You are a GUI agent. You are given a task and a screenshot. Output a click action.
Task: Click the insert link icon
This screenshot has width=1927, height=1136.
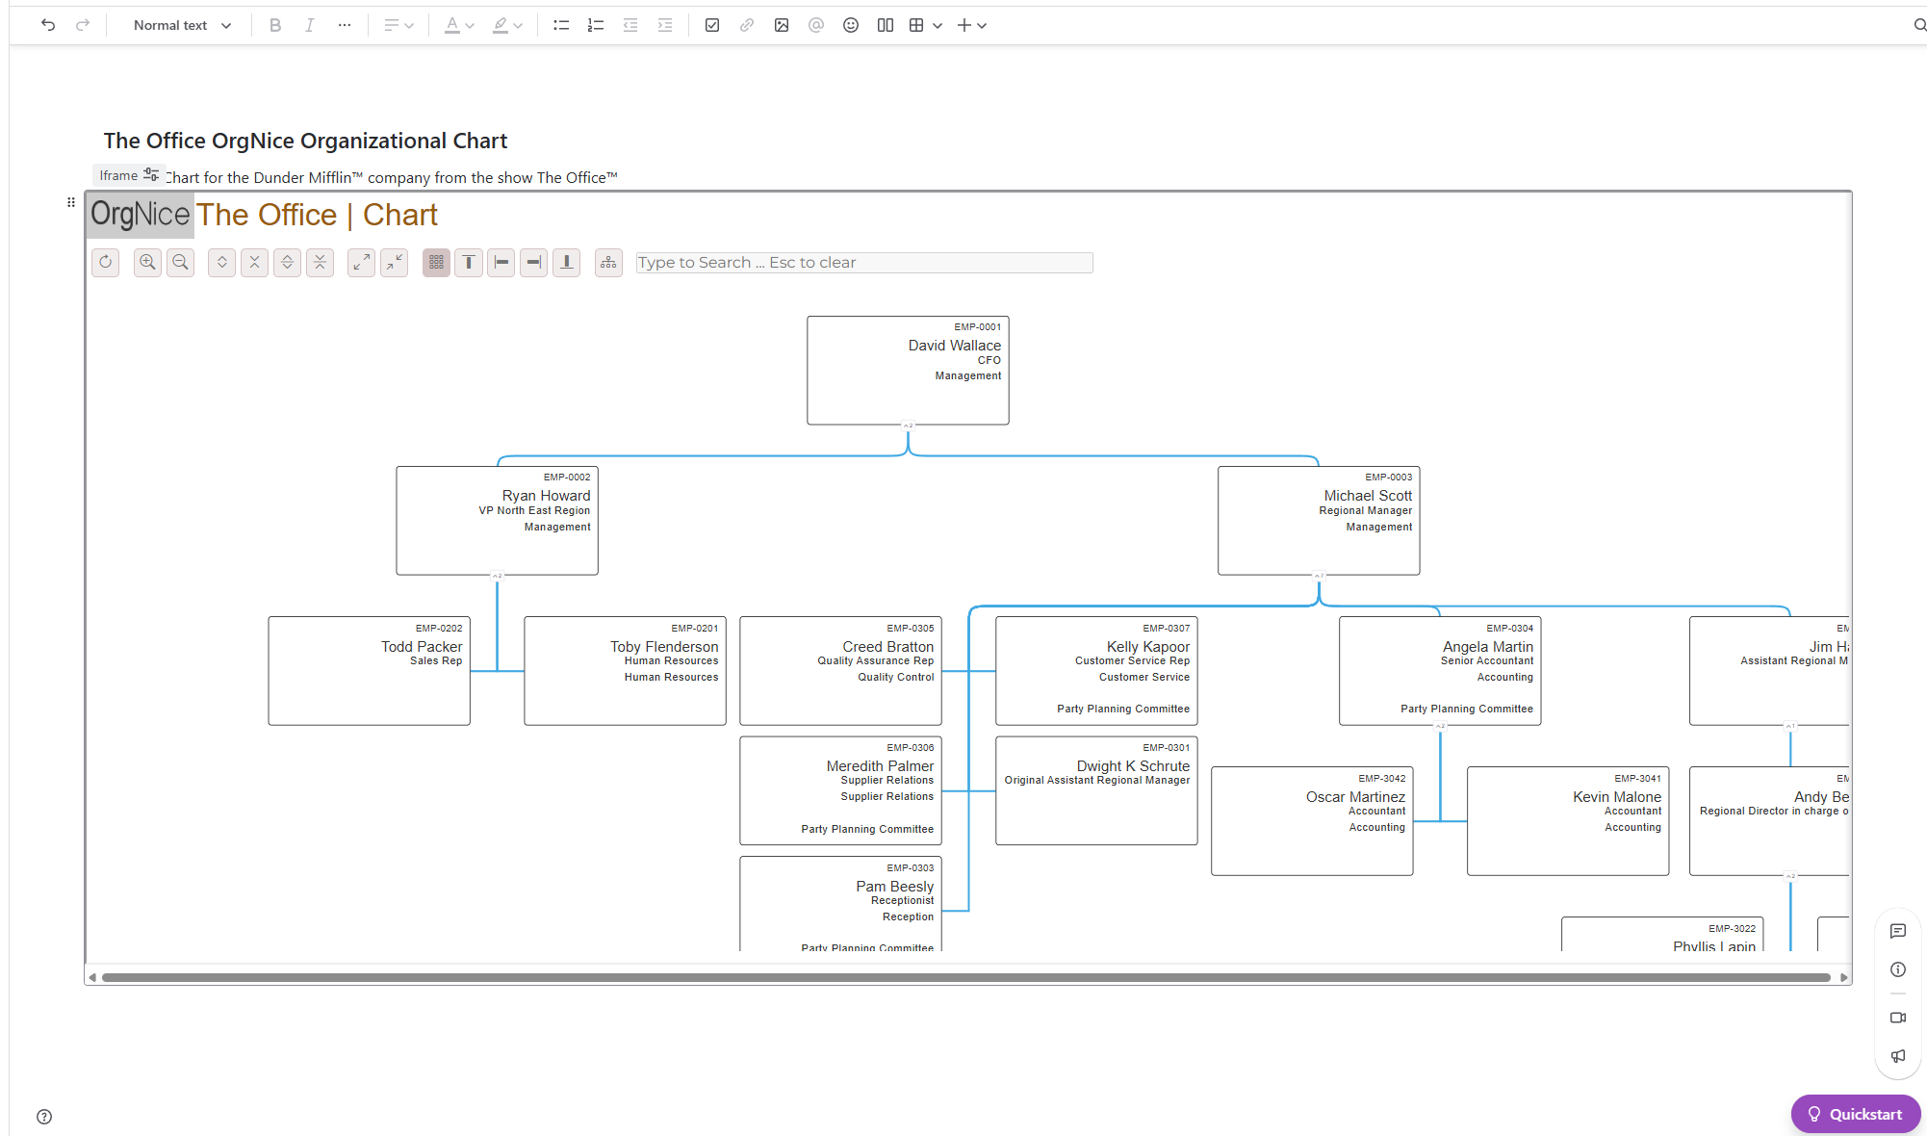click(747, 25)
